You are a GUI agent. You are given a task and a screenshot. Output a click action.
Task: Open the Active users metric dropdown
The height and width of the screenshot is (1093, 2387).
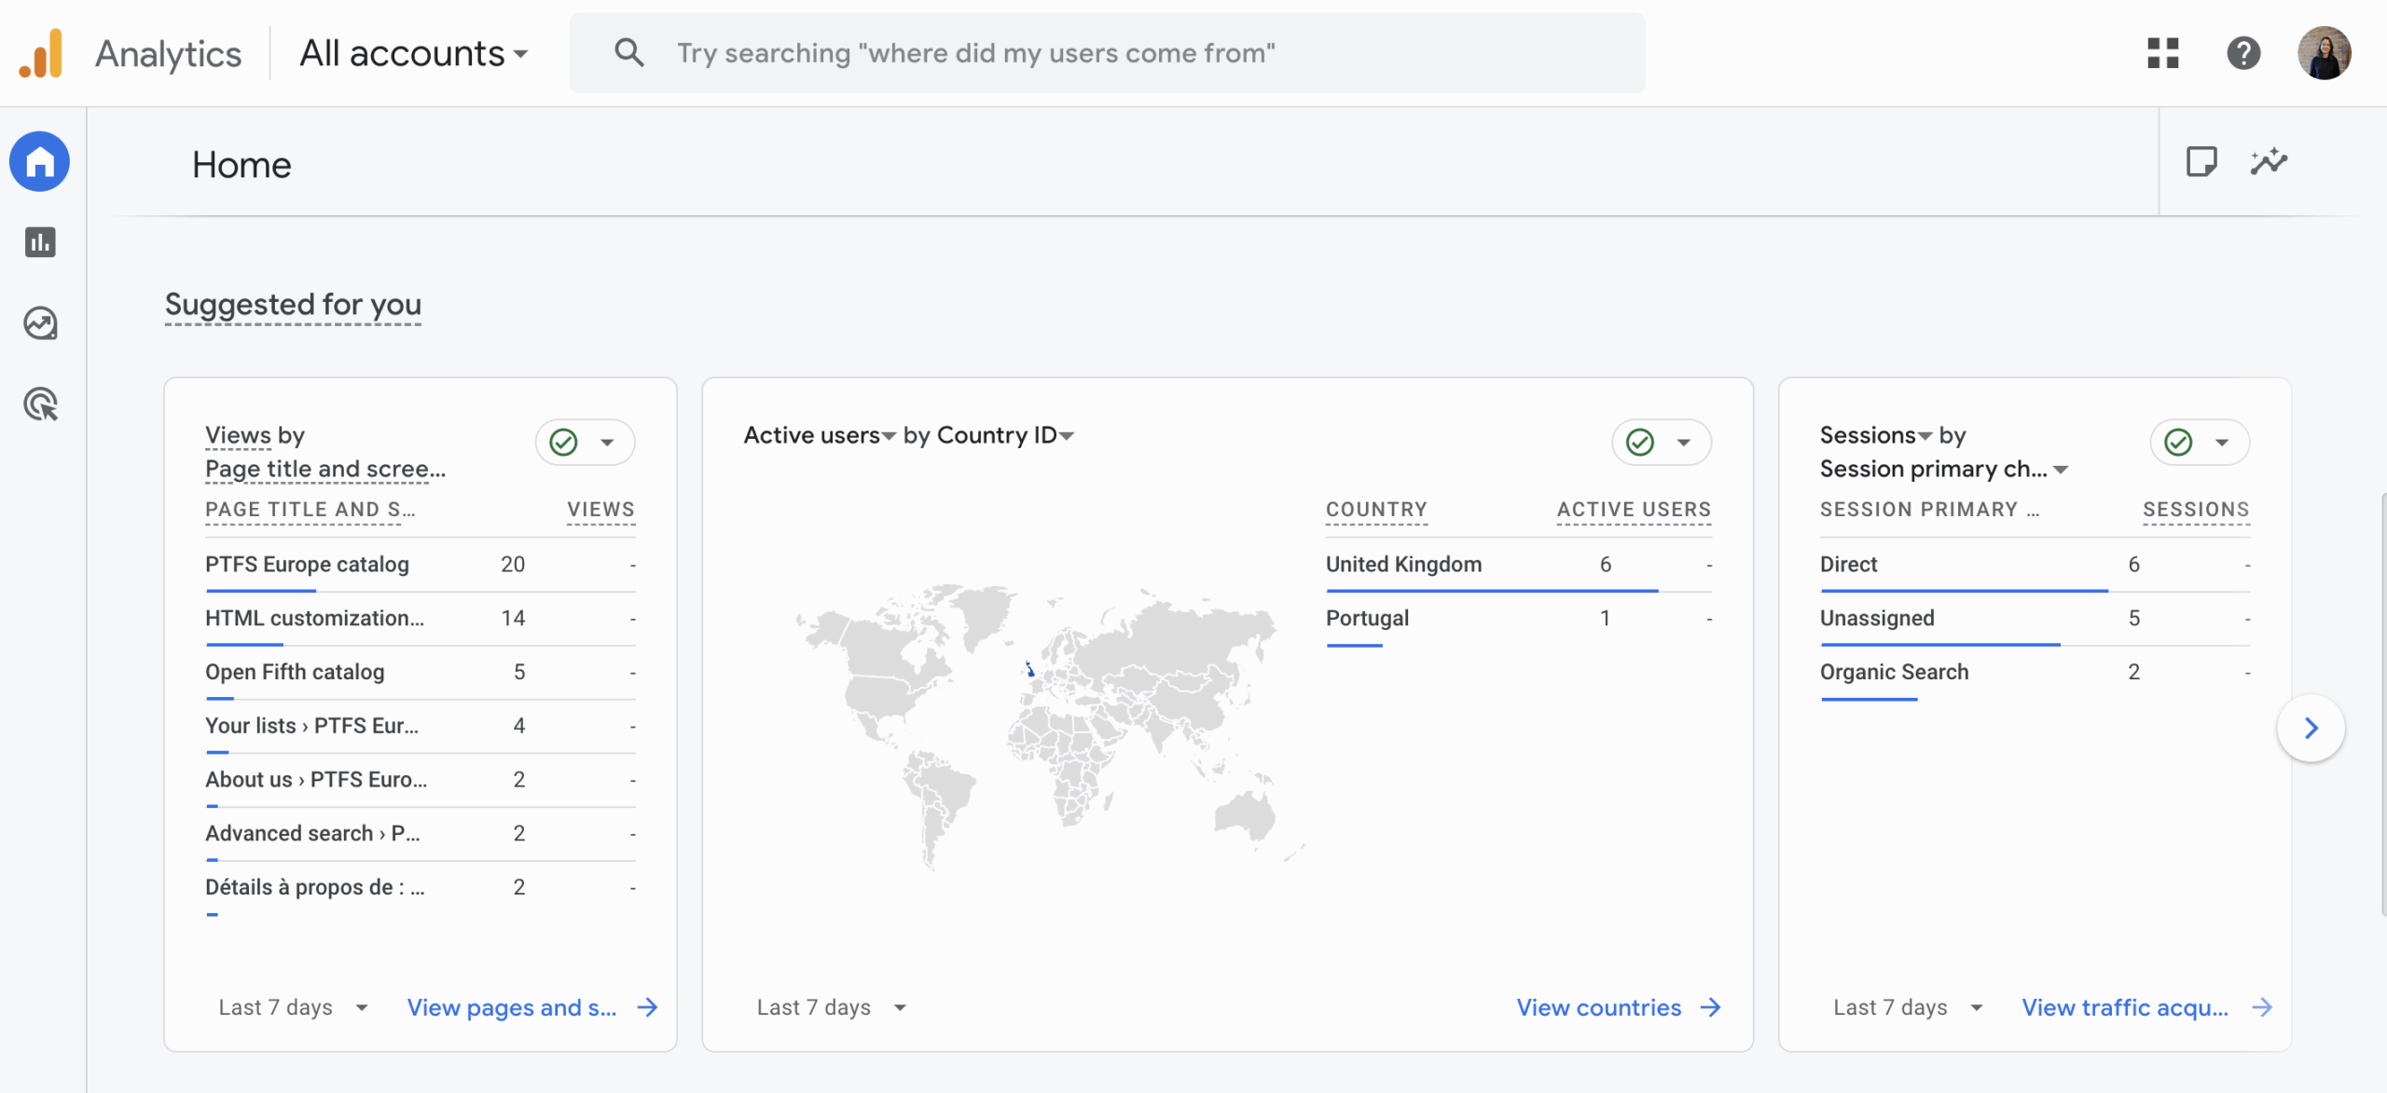pos(820,435)
